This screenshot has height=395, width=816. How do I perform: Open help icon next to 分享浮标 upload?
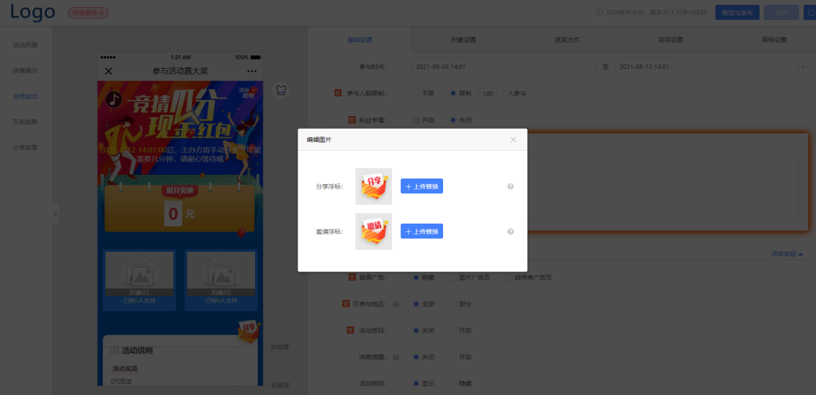coord(510,186)
